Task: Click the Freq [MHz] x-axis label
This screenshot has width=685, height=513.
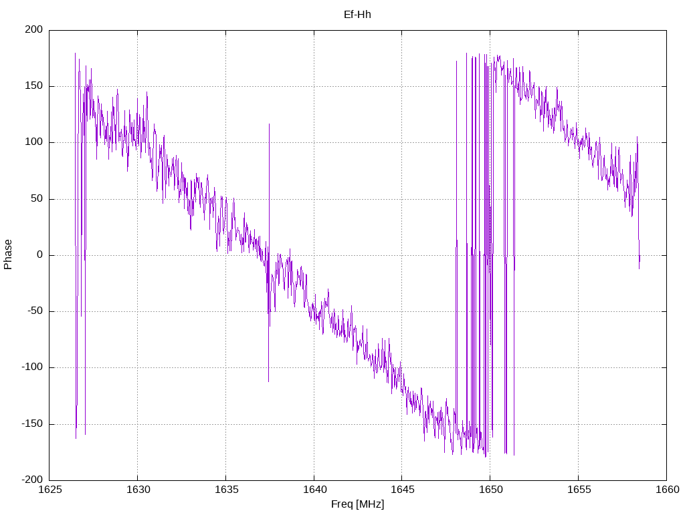Action: (x=357, y=504)
